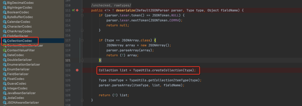Click 'return null;' on line 114
Viewport: 302px width, 106px height.
point(118,25)
